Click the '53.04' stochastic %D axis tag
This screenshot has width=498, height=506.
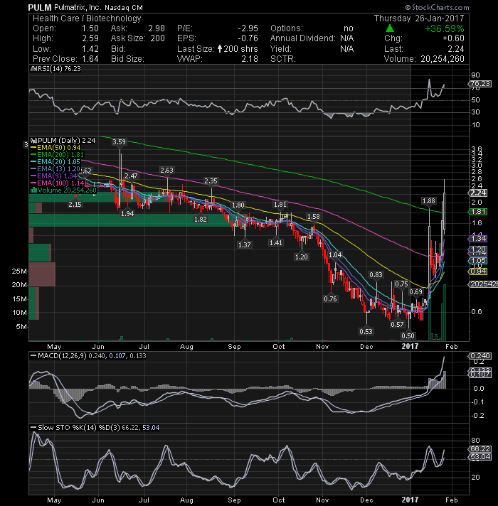[480, 457]
